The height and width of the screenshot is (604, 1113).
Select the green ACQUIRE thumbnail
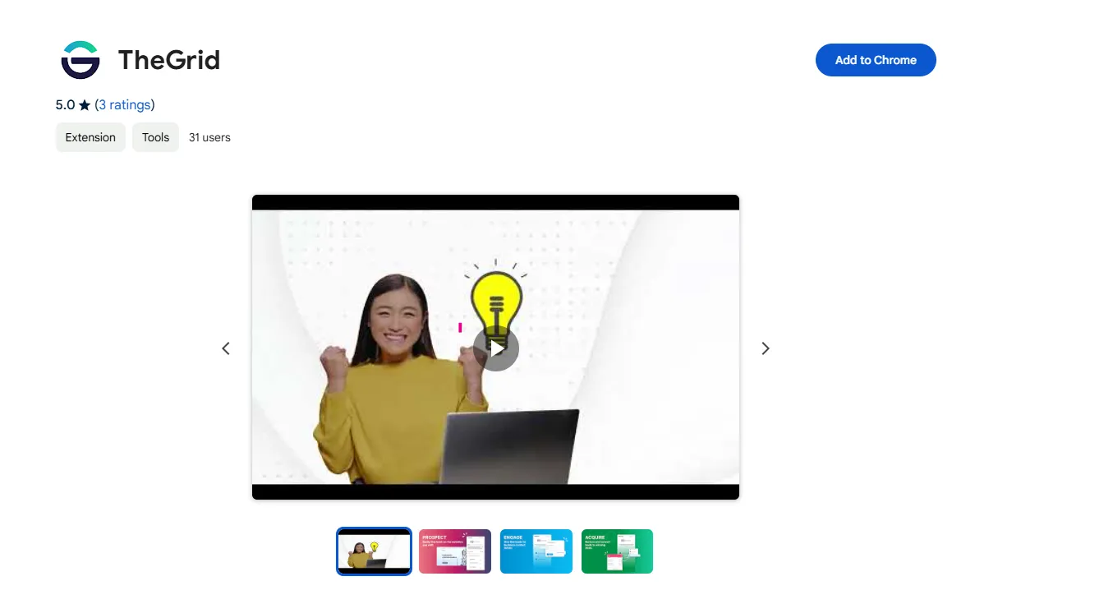click(617, 551)
